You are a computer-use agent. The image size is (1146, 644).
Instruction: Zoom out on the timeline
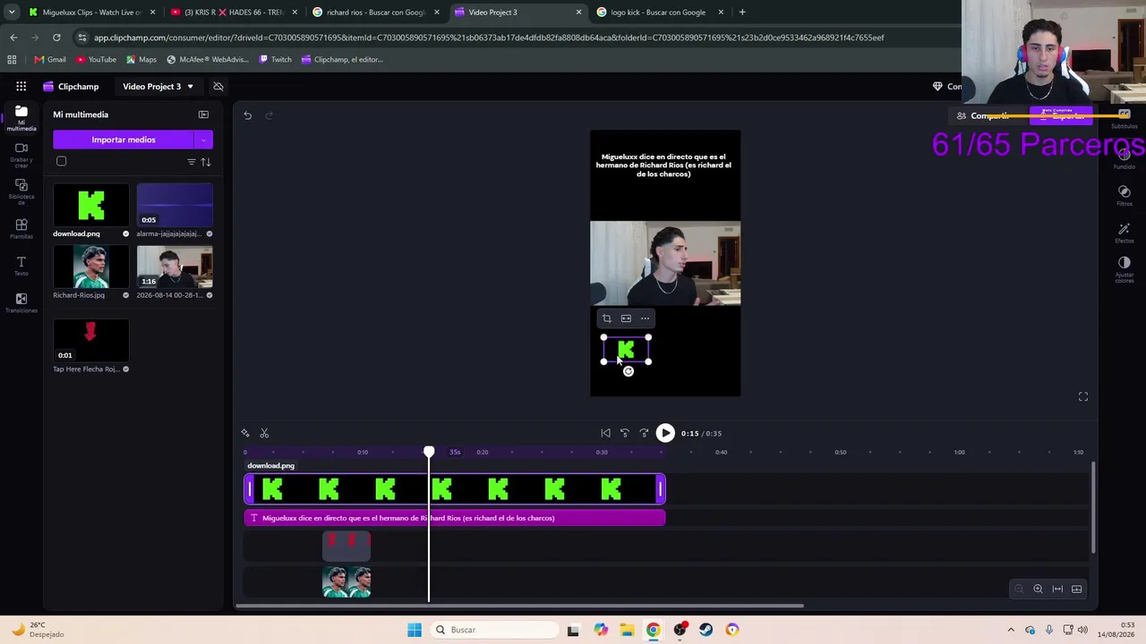pyautogui.click(x=1019, y=589)
